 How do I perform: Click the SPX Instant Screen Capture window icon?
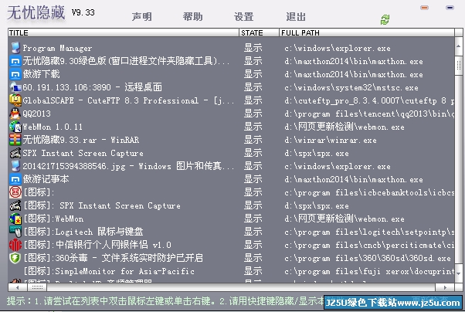coord(15,153)
